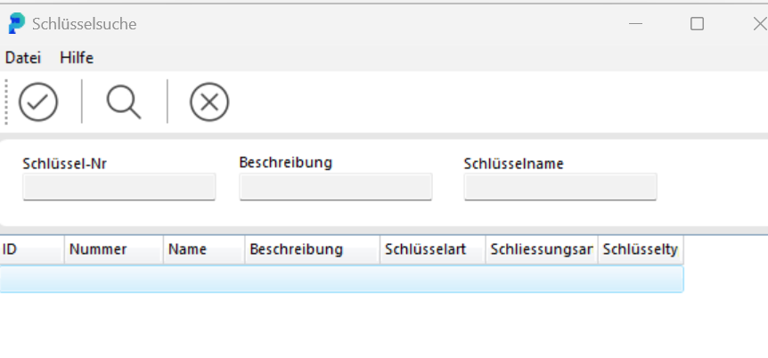
Task: Open the Datei menu
Action: (23, 58)
